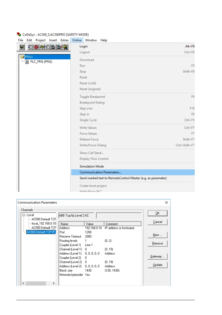Choose Reset (original) menu entry

click(x=133, y=89)
